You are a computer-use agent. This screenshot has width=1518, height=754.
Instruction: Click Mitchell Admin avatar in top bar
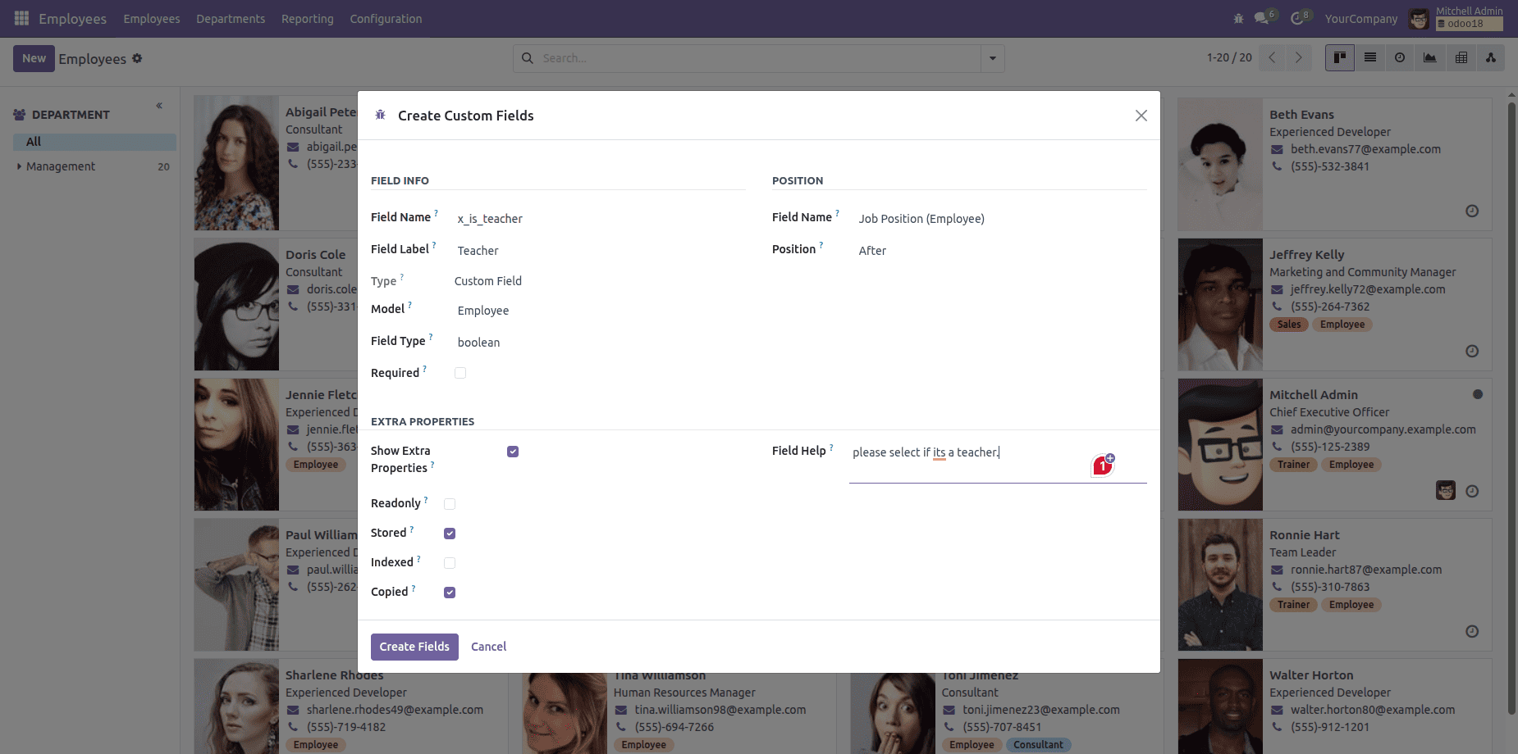pyautogui.click(x=1419, y=18)
